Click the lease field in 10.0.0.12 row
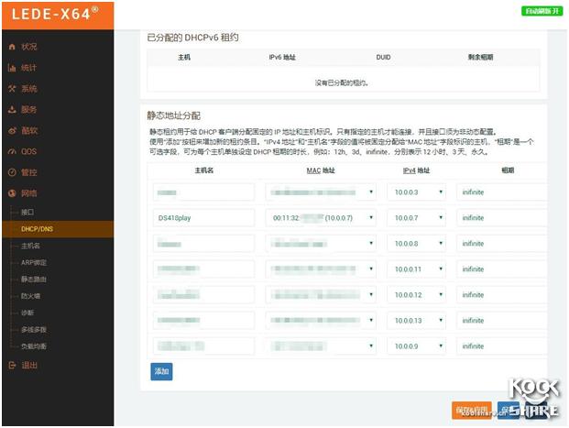 coord(502,295)
